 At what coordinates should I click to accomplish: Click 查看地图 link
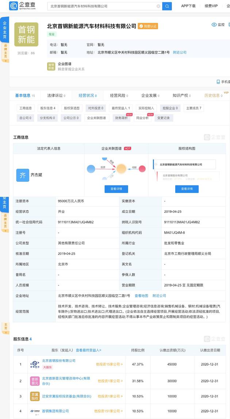142,296
